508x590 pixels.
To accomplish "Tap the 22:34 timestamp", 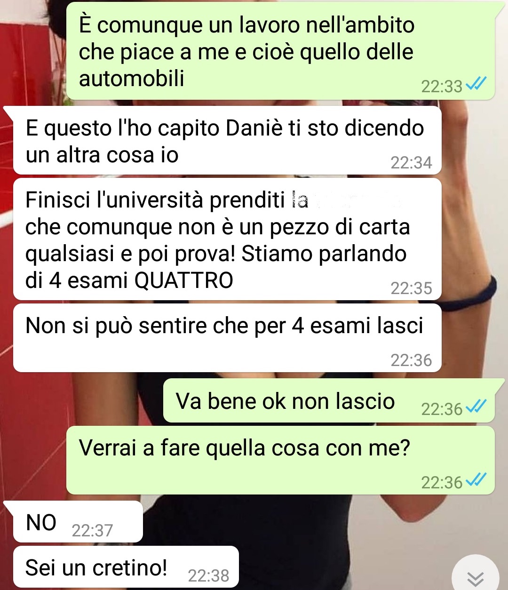I will pyautogui.click(x=411, y=162).
